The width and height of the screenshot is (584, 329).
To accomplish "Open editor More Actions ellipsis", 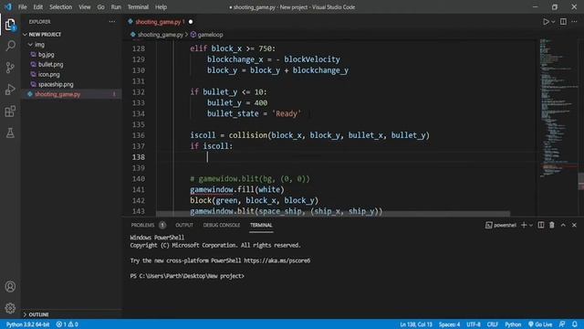I will 574,22.
